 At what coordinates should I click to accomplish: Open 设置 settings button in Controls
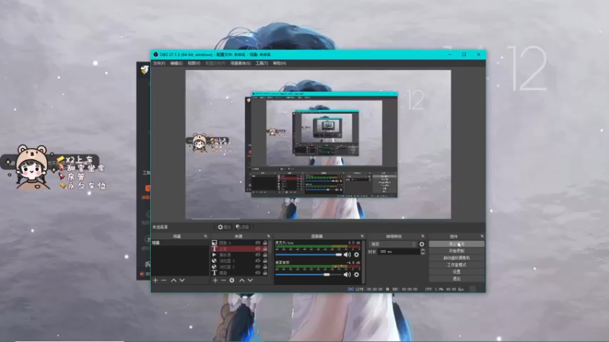[456, 272]
